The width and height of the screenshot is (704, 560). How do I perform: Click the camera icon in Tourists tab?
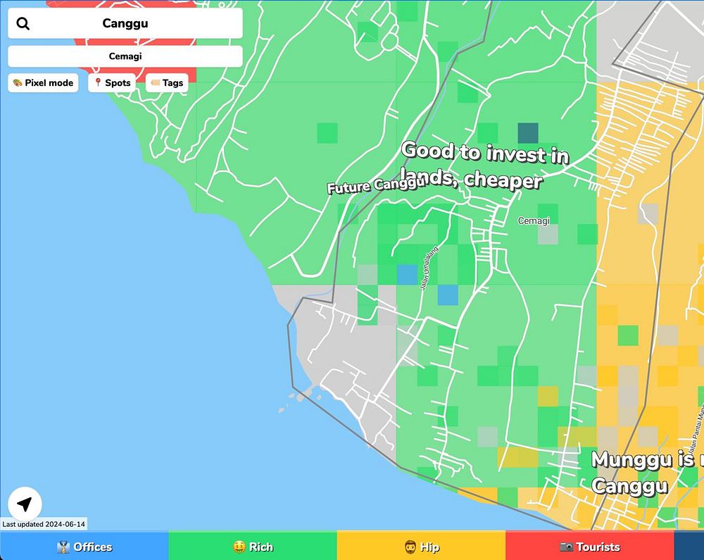tap(566, 547)
